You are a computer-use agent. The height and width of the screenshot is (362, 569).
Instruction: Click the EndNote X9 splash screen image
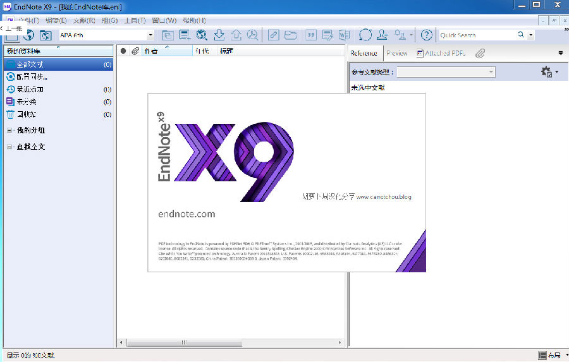tap(286, 183)
